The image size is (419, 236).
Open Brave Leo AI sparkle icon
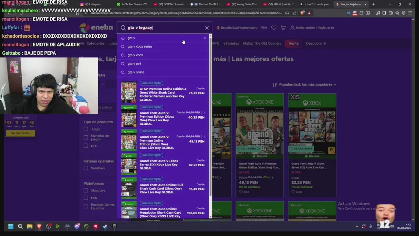pyautogui.click(x=397, y=13)
